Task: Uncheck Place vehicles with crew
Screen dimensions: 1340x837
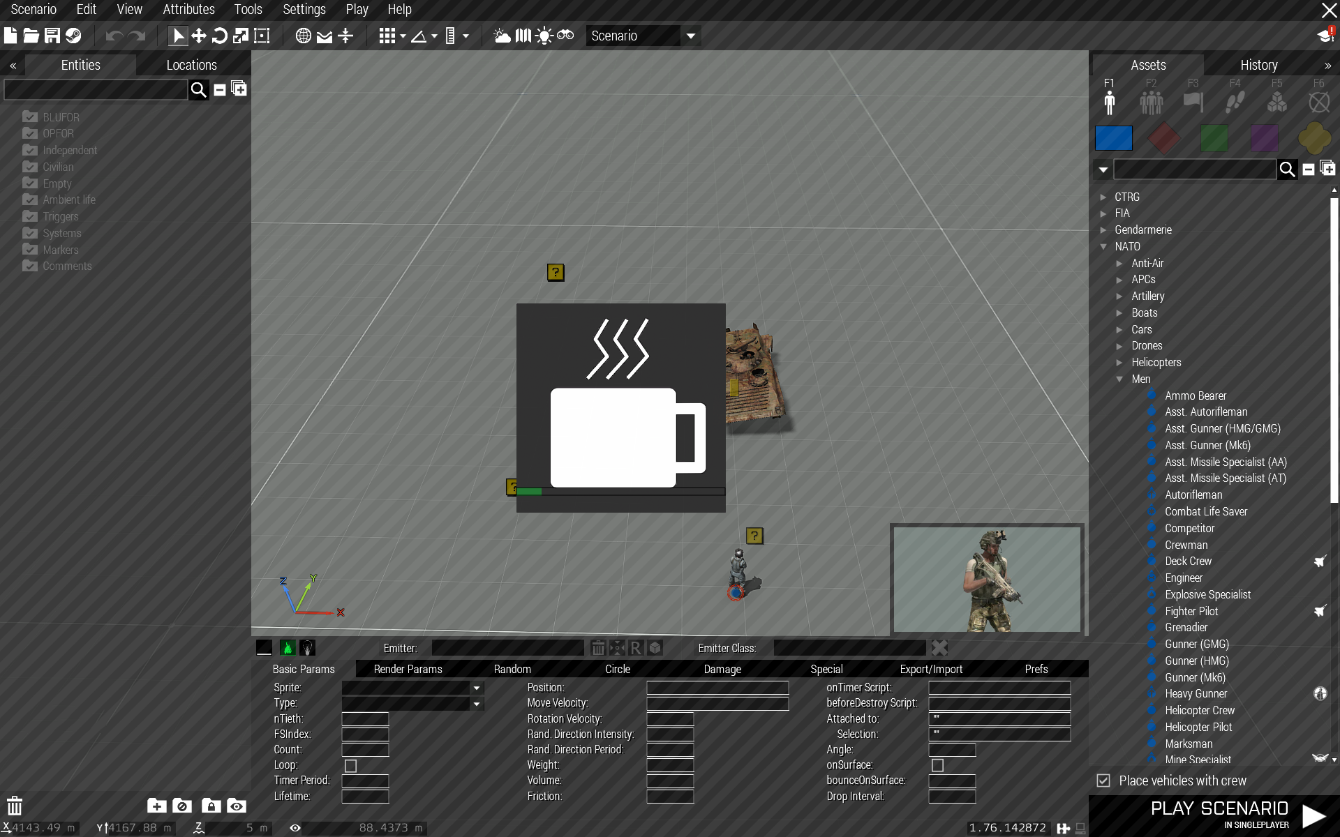Action: pos(1103,781)
